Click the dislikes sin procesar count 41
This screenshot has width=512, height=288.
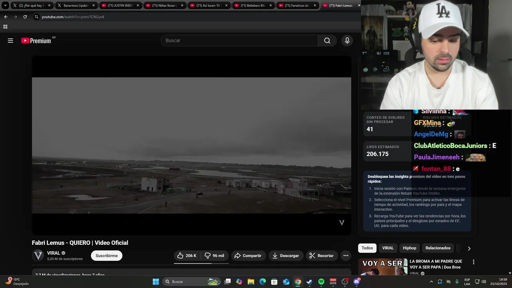point(370,129)
